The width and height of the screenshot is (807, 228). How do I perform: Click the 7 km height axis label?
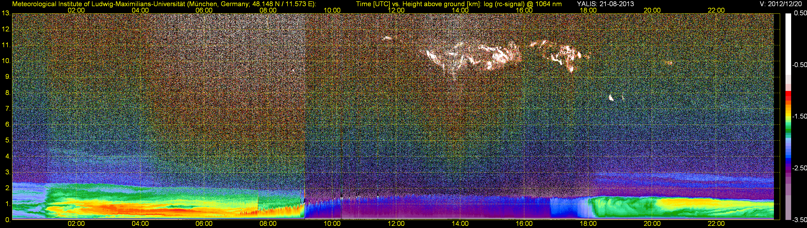pos(8,109)
